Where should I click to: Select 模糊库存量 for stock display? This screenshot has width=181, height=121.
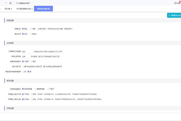pyautogui.click(x=35, y=89)
